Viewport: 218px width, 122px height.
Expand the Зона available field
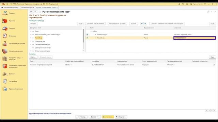31,31
